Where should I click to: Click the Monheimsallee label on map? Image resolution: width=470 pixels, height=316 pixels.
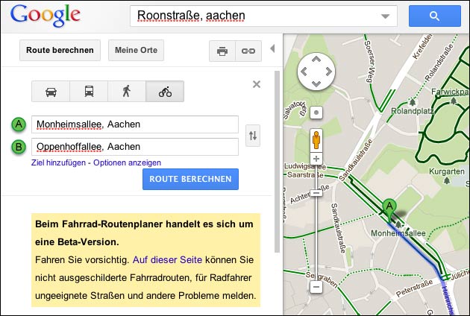pyautogui.click(x=398, y=233)
